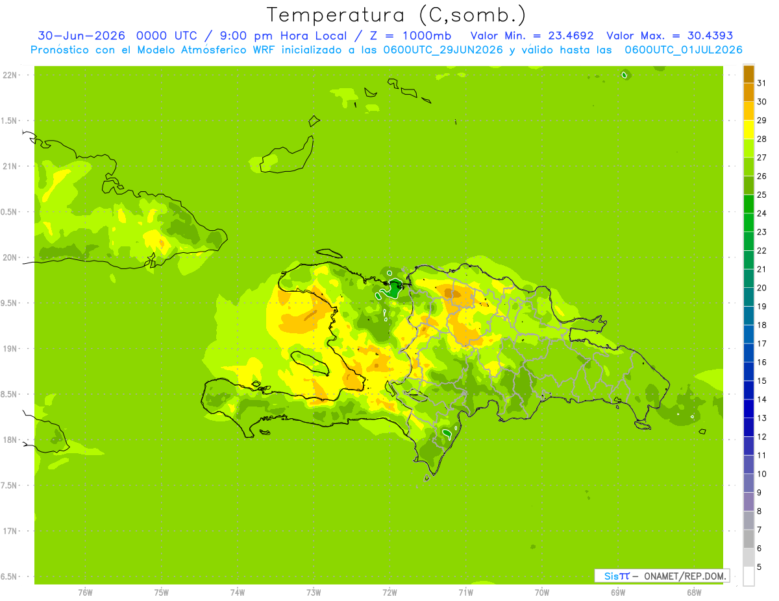Viewport: 779px width, 601px height.
Task: Click the "73W" longitude axis label
Action: [314, 593]
